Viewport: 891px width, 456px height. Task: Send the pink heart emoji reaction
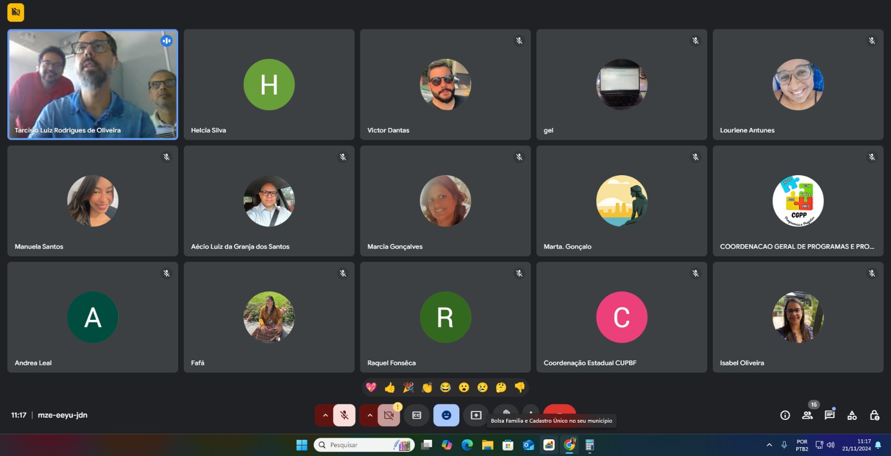click(x=371, y=388)
